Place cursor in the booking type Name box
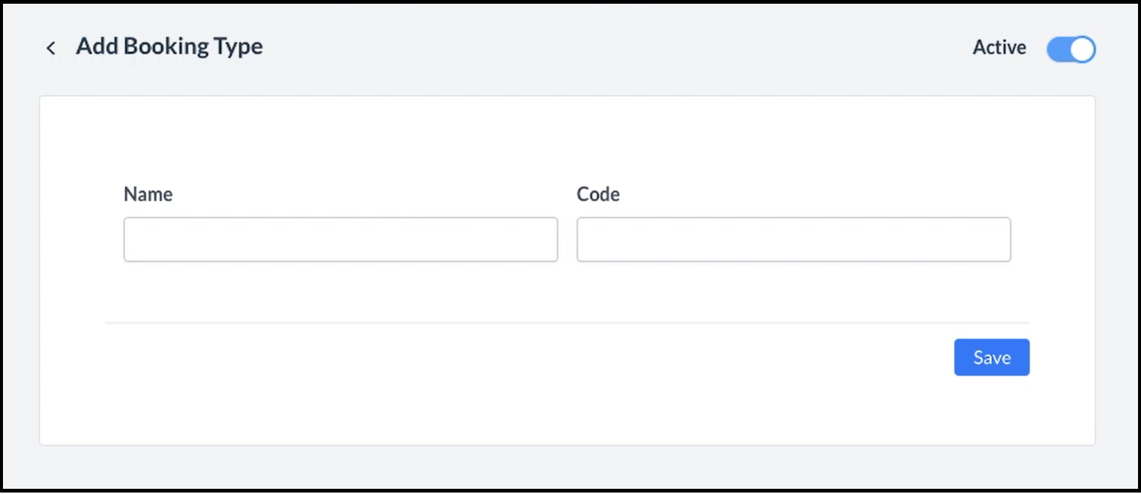1141x494 pixels. (x=340, y=240)
